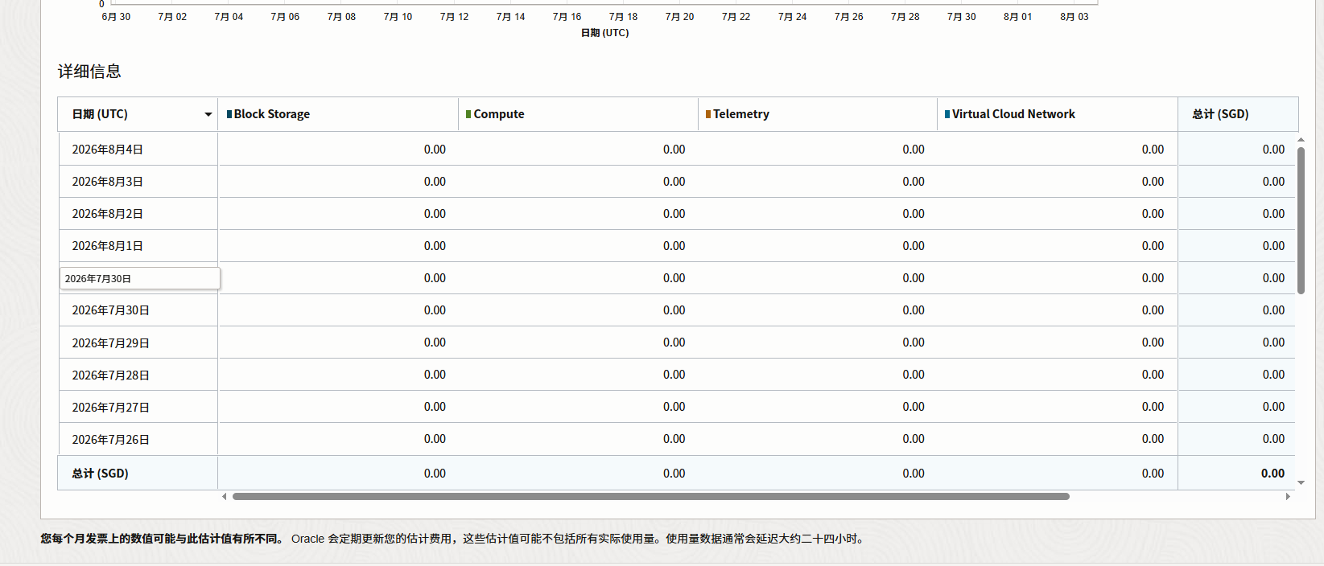Click Compute total in the footer row
Image resolution: width=1324 pixels, height=566 pixels.
click(x=674, y=474)
